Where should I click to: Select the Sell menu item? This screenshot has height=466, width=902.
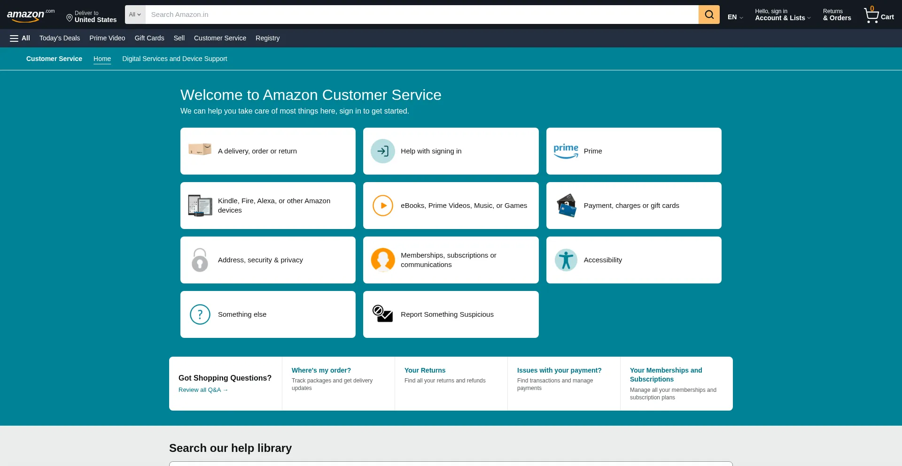point(179,38)
